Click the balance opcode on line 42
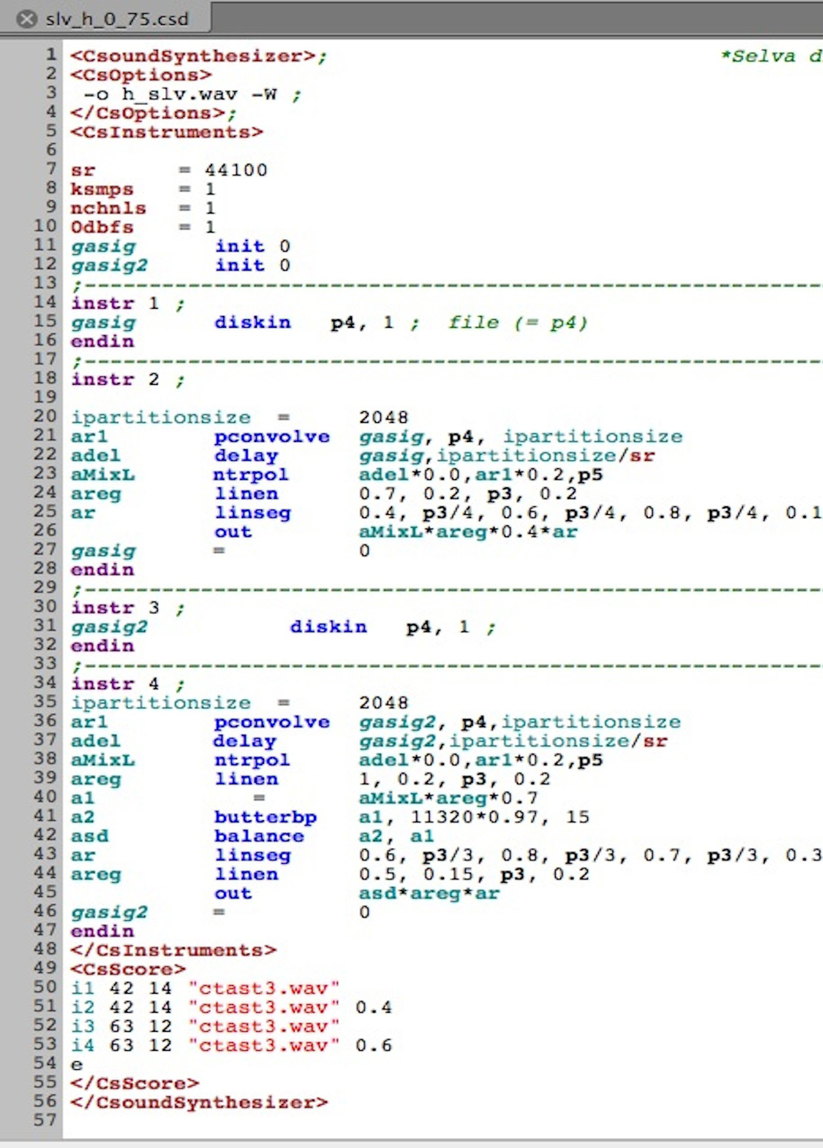 [x=259, y=837]
